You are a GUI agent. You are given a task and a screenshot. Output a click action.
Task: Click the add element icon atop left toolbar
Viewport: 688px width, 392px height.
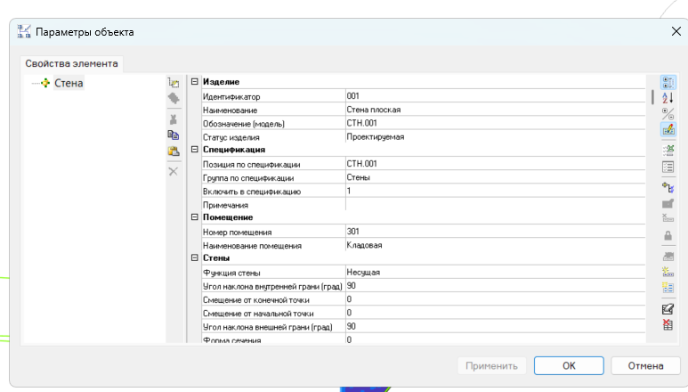coord(174,82)
